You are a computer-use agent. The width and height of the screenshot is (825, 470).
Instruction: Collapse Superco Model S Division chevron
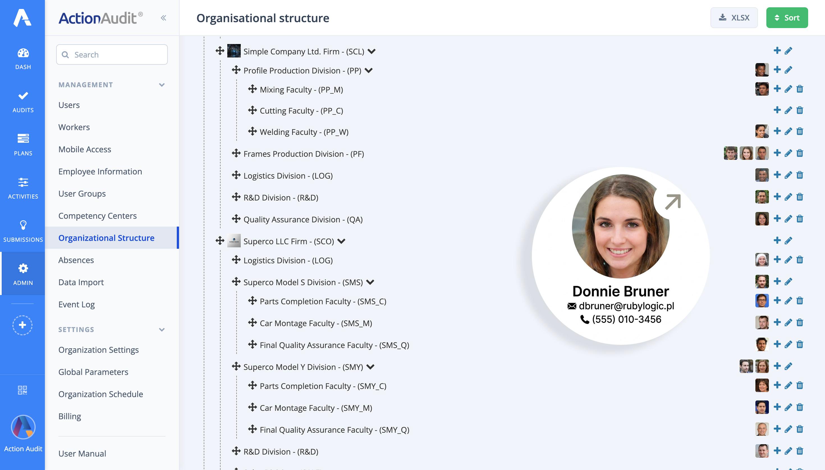(x=370, y=282)
